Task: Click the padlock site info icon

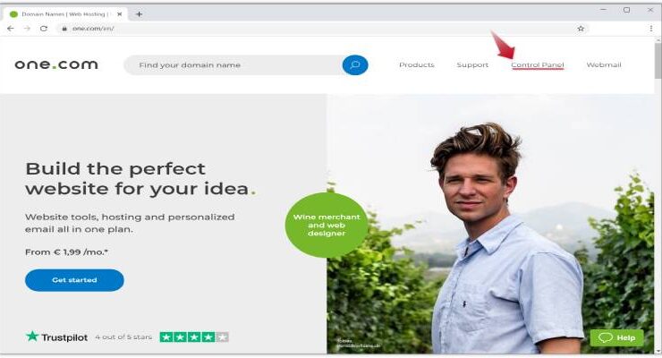Action: pos(64,29)
